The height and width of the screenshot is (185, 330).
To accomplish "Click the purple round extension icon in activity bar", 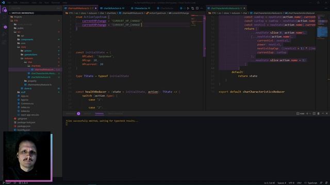I will click(x=5, y=27).
